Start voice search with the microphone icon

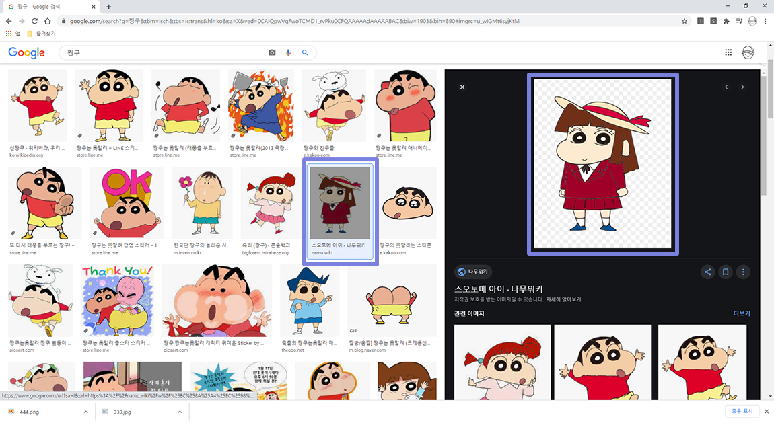pos(288,52)
